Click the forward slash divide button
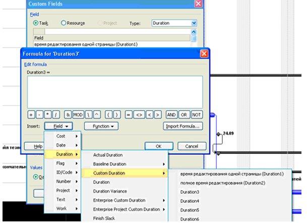 point(56,115)
